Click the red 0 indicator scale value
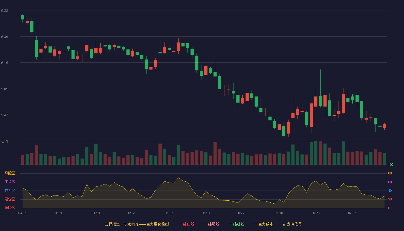 tap(389, 208)
